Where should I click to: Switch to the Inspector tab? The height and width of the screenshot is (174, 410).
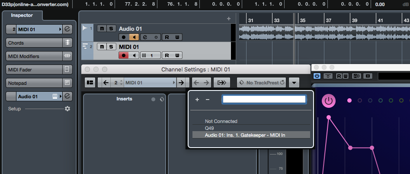tap(22, 15)
